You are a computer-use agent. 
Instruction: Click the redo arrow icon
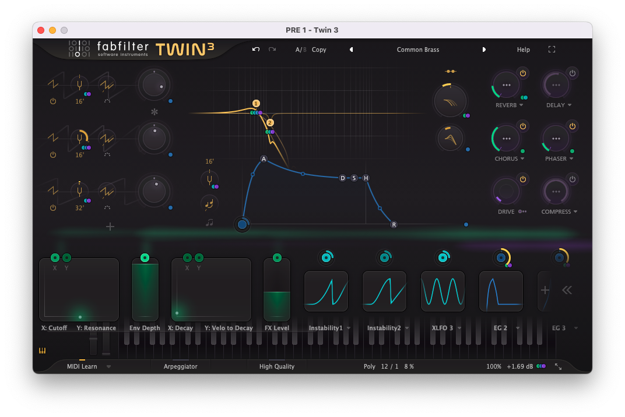[x=272, y=50]
